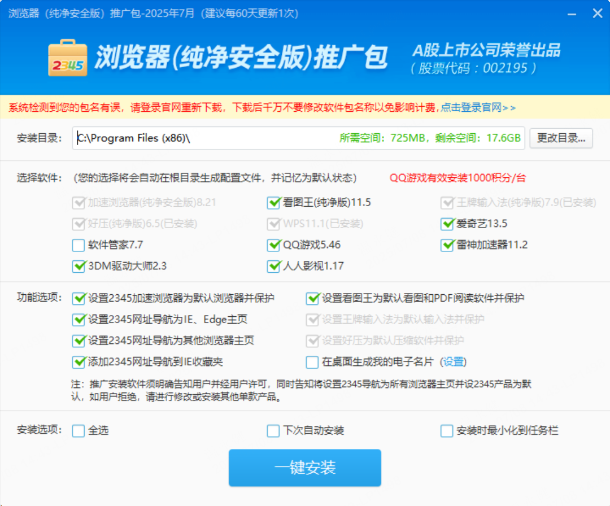This screenshot has width=610, height=506.
Task: Click the 股票代码：002195 text in header
Action: (473, 68)
